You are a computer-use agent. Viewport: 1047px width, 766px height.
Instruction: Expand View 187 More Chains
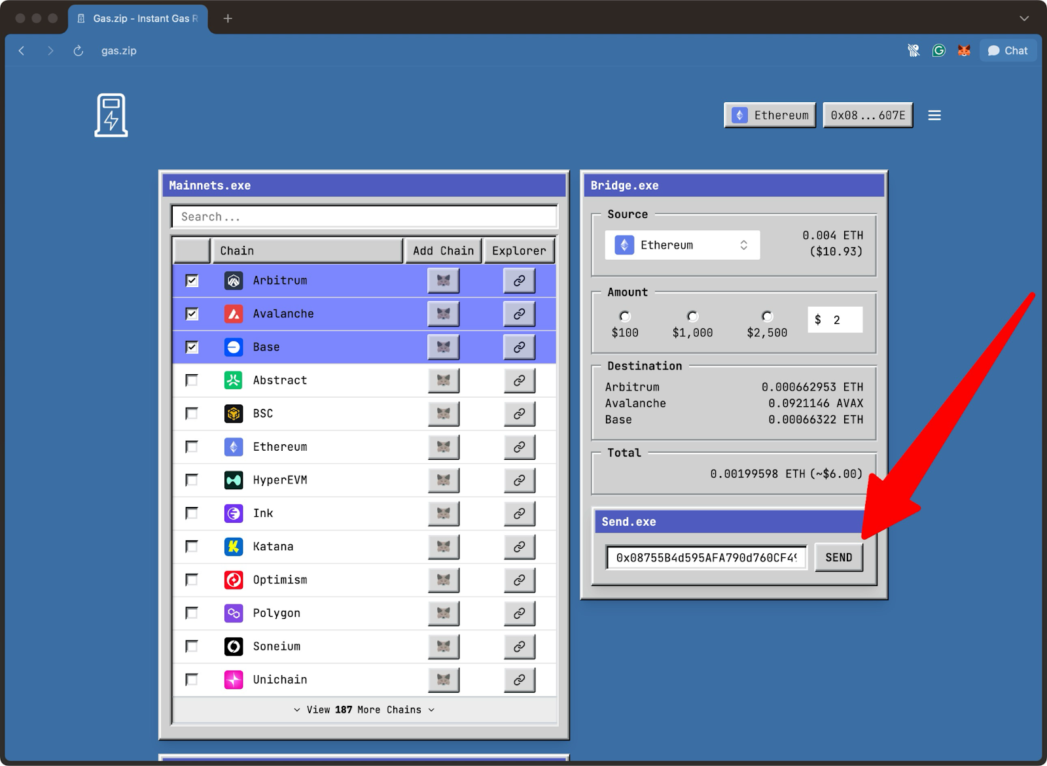[364, 710]
